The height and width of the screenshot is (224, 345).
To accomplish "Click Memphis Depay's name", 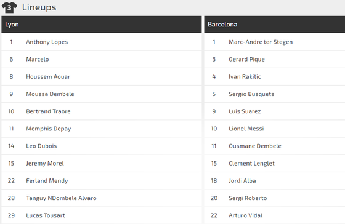I will tap(49, 129).
